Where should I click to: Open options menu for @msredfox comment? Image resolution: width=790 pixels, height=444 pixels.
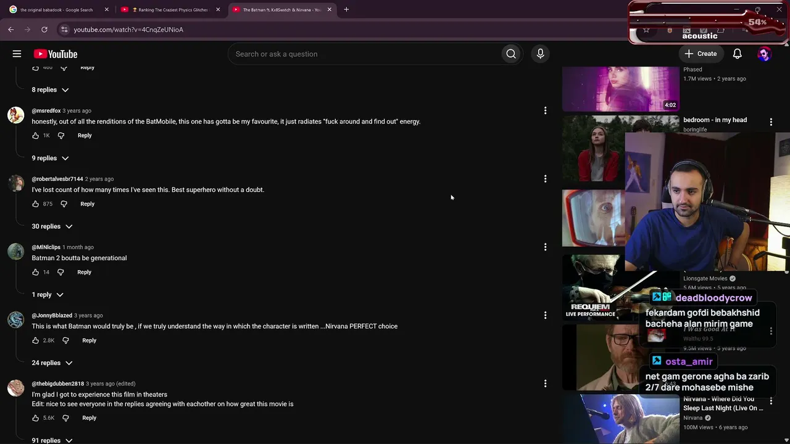click(x=545, y=111)
